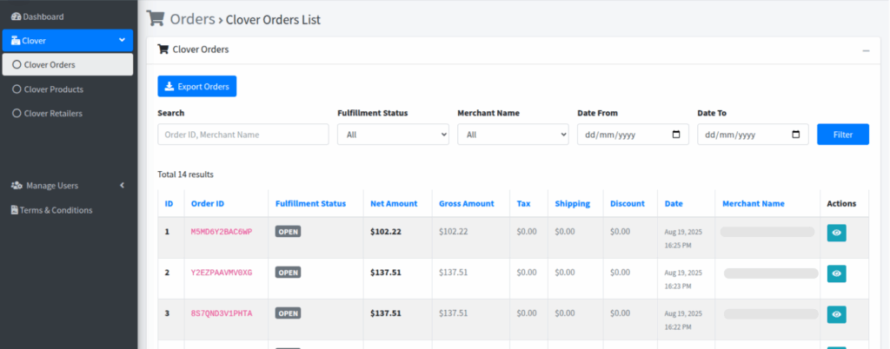The height and width of the screenshot is (349, 890).
Task: Sort by Shipping column header
Action: coord(572,203)
